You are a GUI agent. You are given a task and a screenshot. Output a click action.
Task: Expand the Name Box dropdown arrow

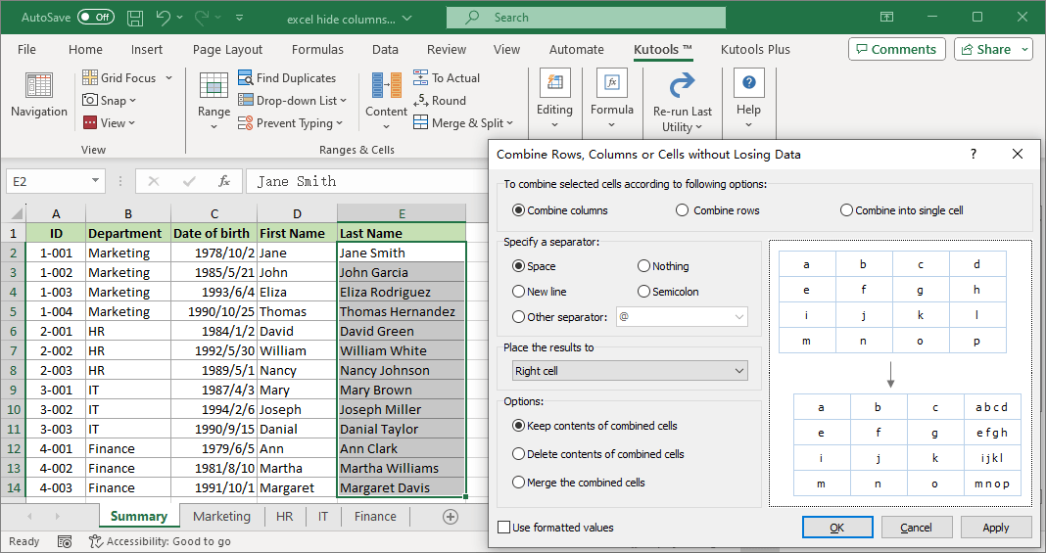pos(95,181)
